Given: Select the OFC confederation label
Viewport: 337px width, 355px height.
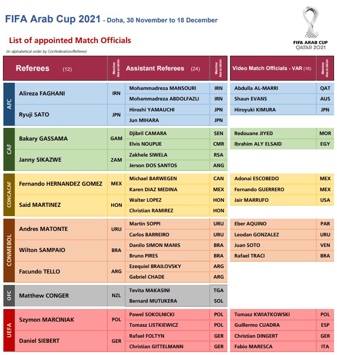Looking at the screenshot, I should [x=9, y=295].
